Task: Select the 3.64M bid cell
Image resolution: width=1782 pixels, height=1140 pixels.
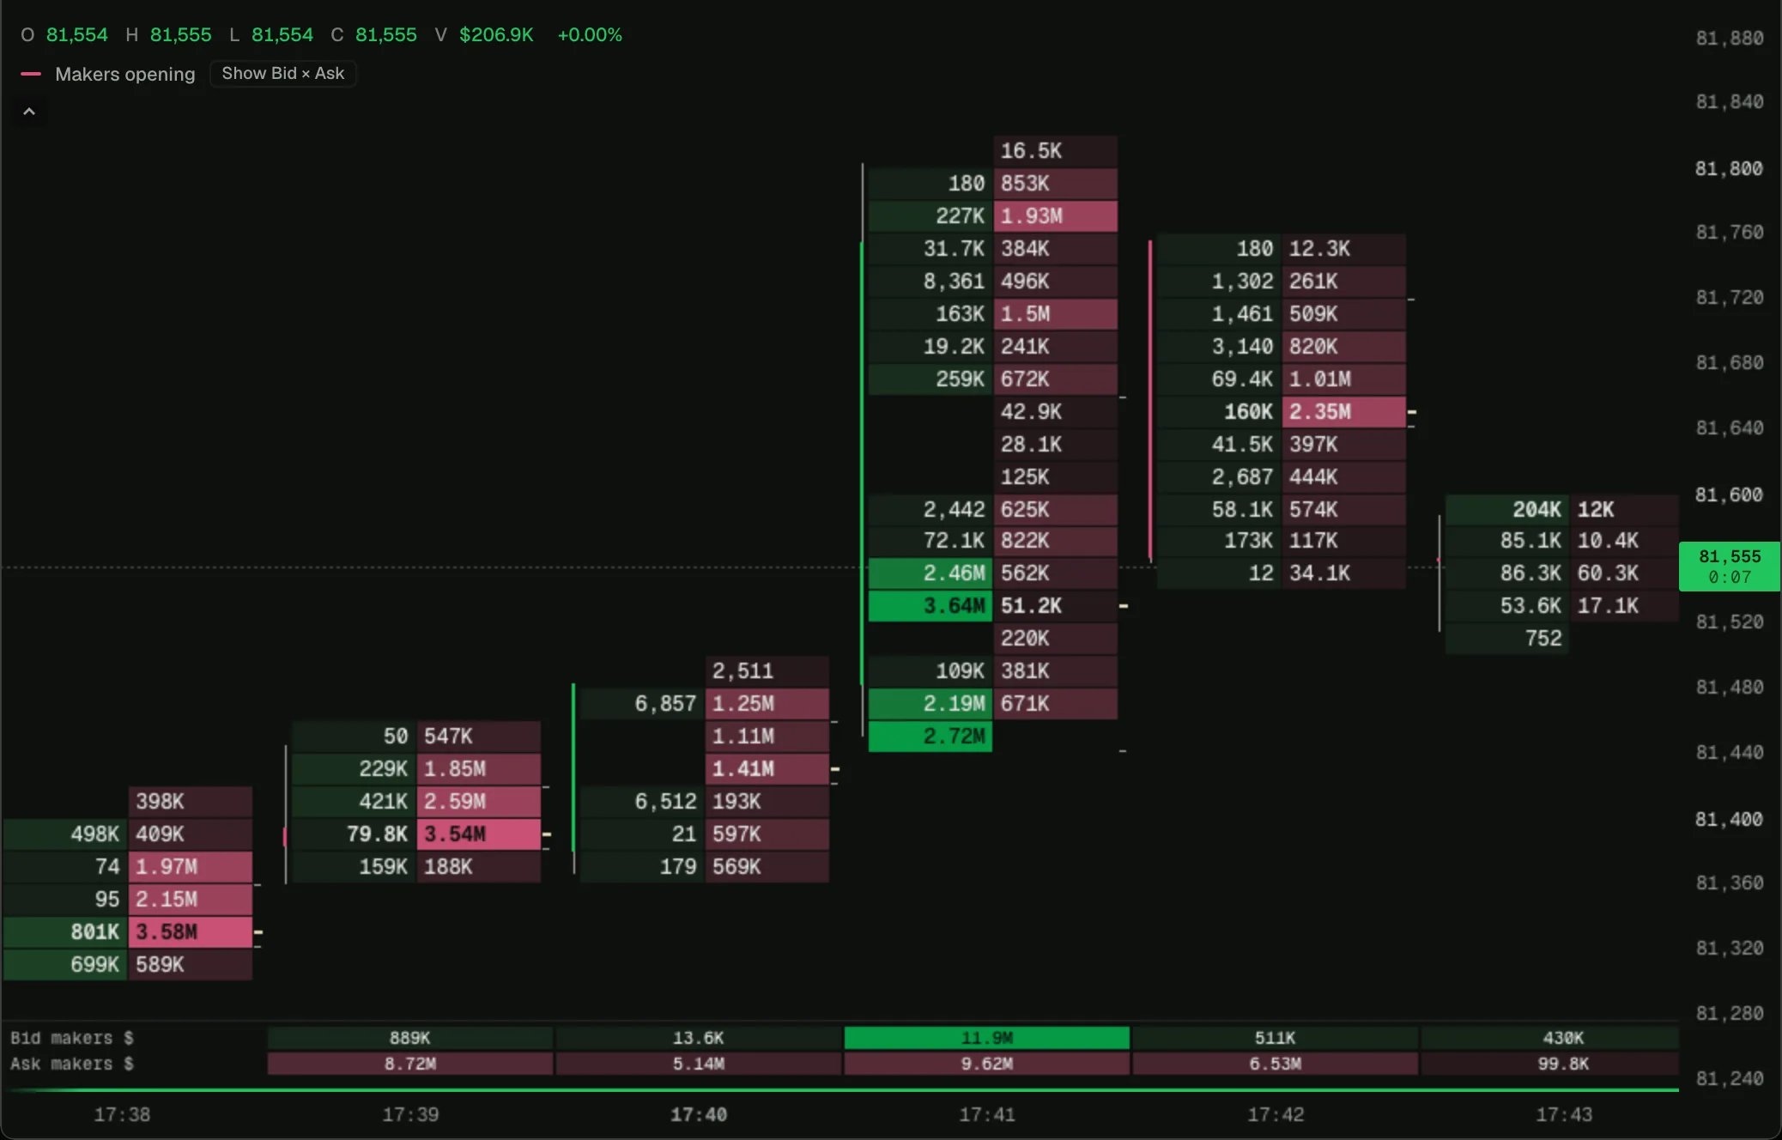Action: 930,606
